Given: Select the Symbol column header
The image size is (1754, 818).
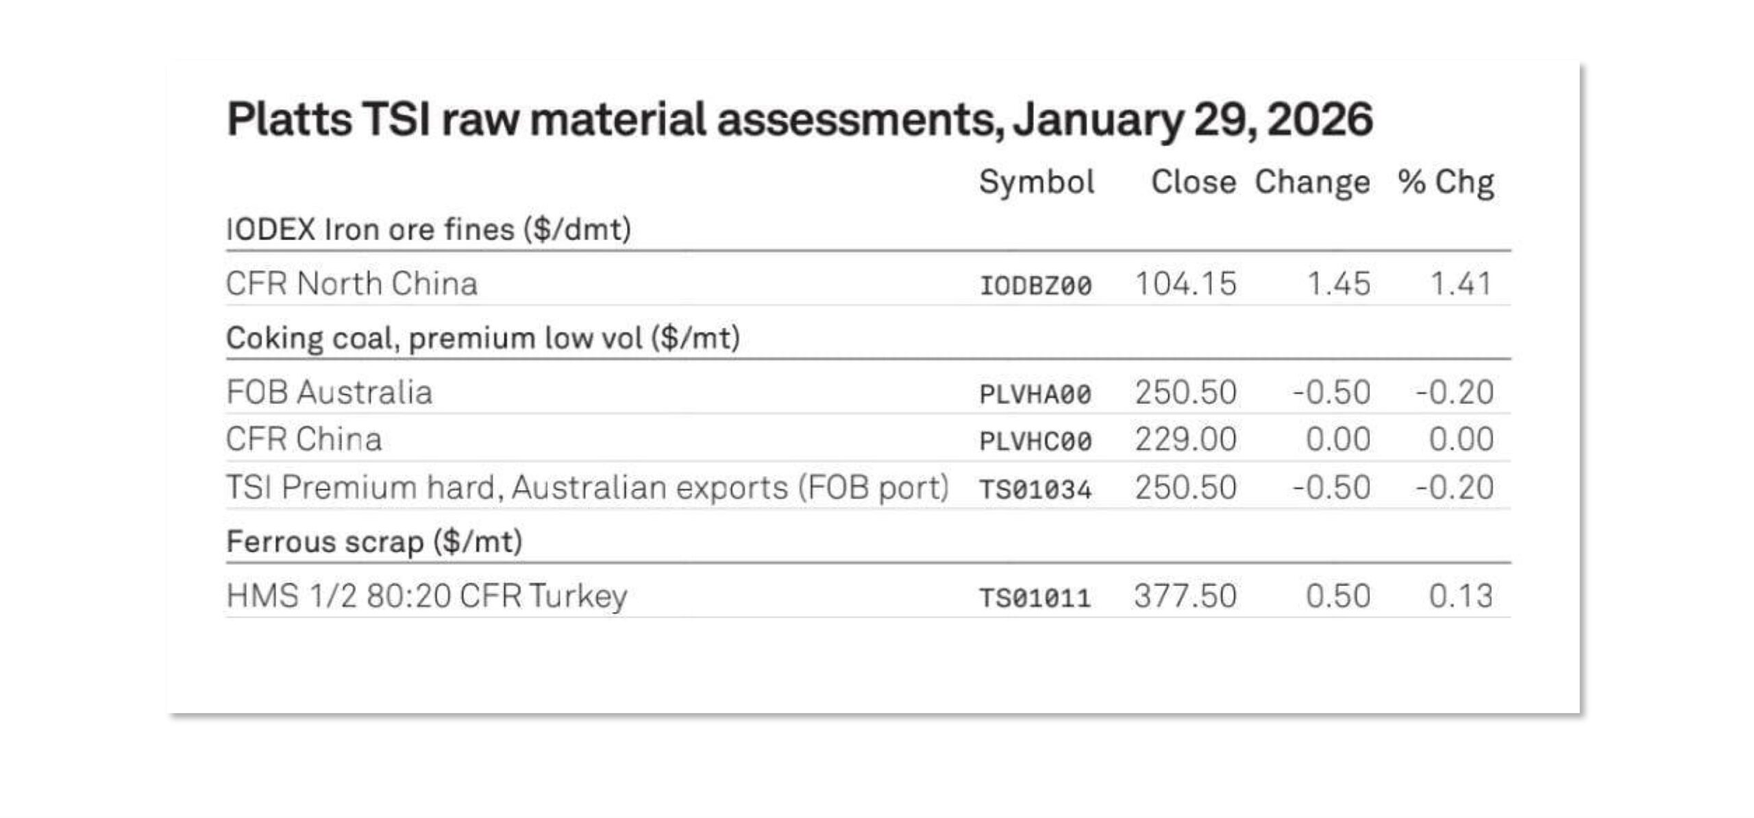Looking at the screenshot, I should point(1036,182).
